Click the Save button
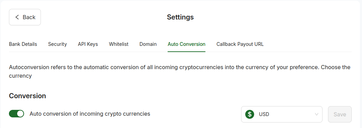Image resolution: width=362 pixels, height=128 pixels. [340, 114]
